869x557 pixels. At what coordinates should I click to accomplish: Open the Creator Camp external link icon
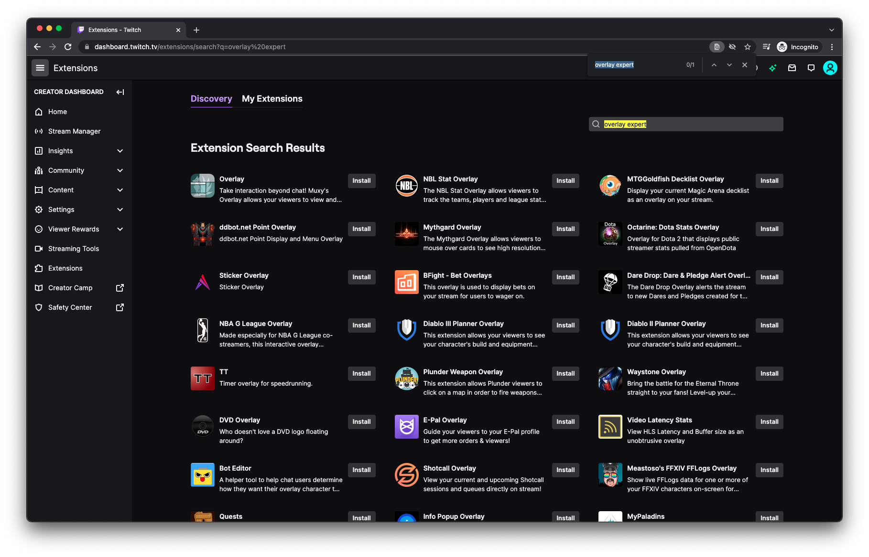(x=120, y=288)
